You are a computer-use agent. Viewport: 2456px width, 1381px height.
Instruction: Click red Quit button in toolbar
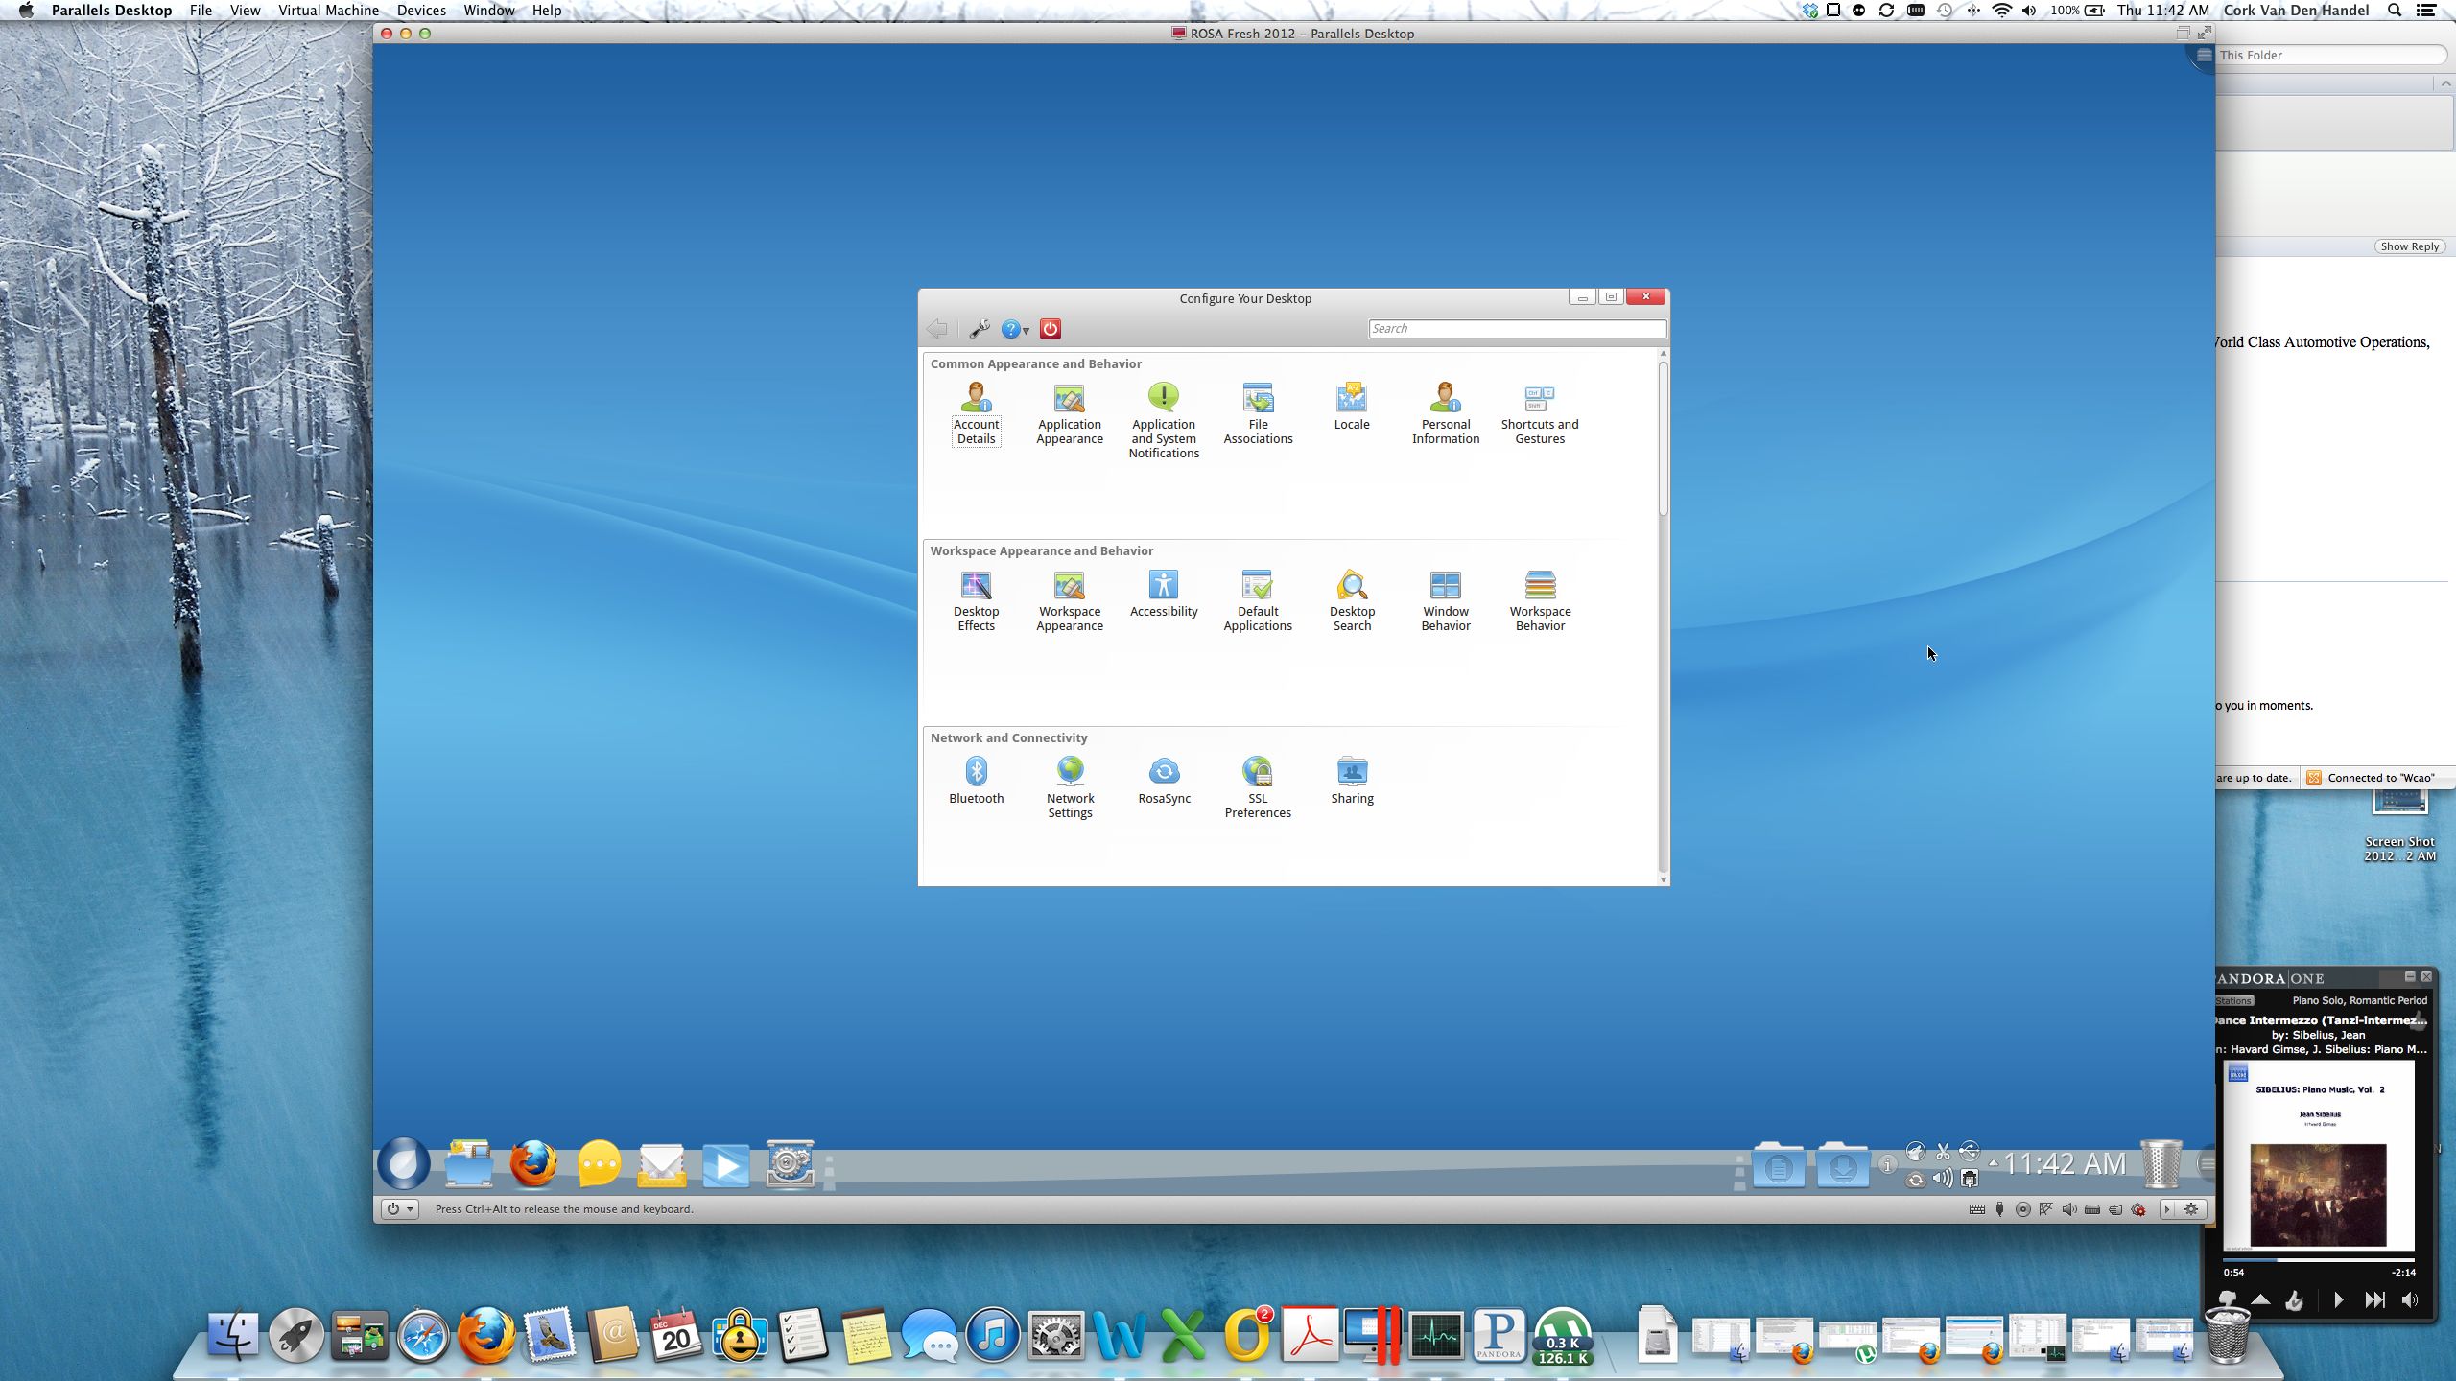click(x=1051, y=329)
